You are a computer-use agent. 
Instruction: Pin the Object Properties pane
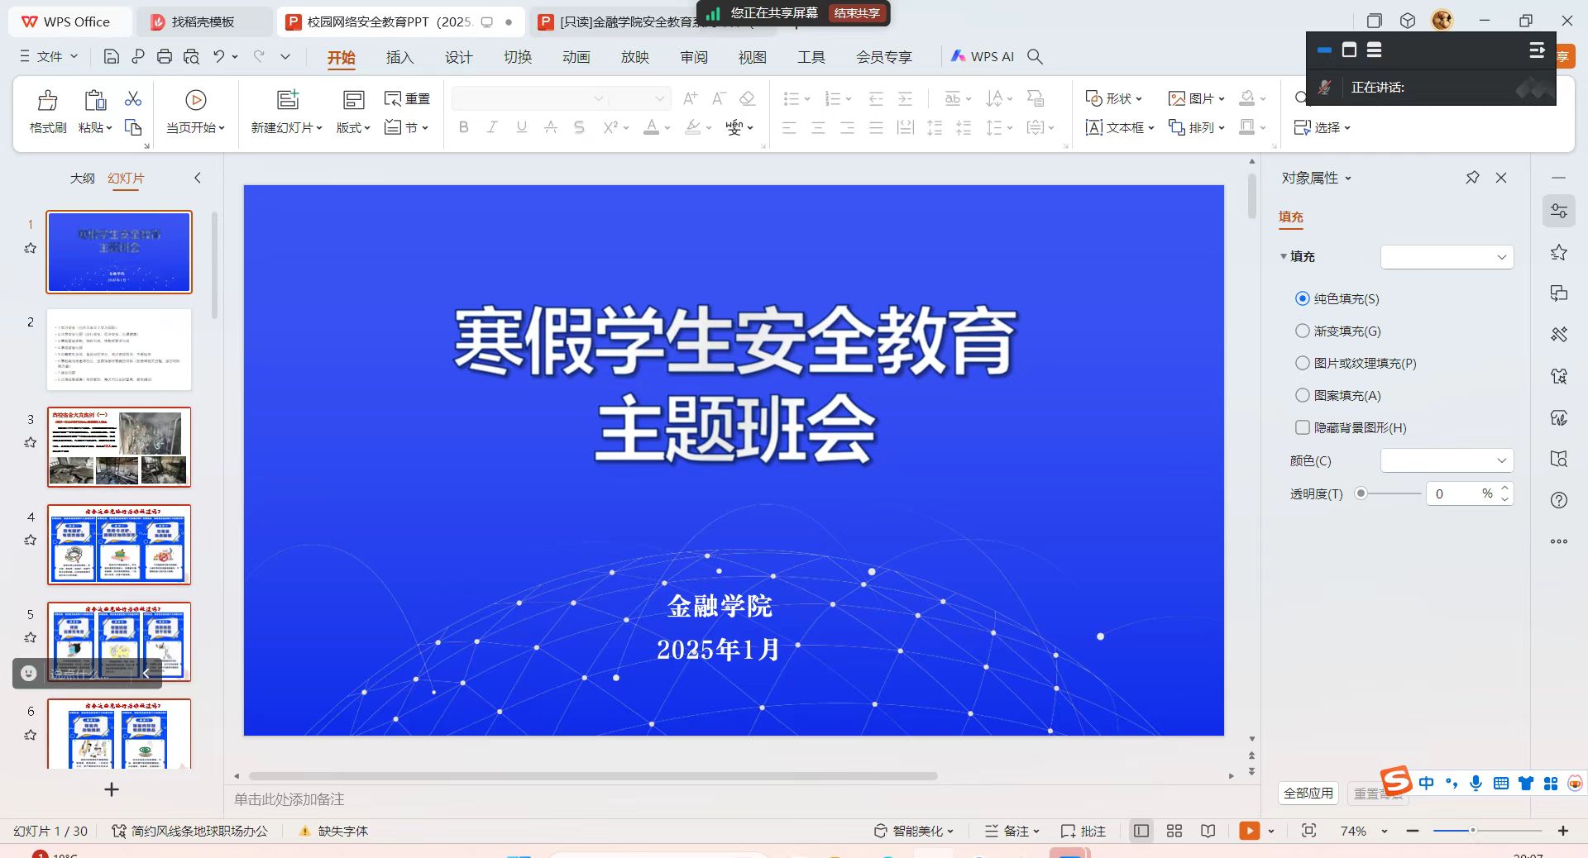(x=1472, y=178)
